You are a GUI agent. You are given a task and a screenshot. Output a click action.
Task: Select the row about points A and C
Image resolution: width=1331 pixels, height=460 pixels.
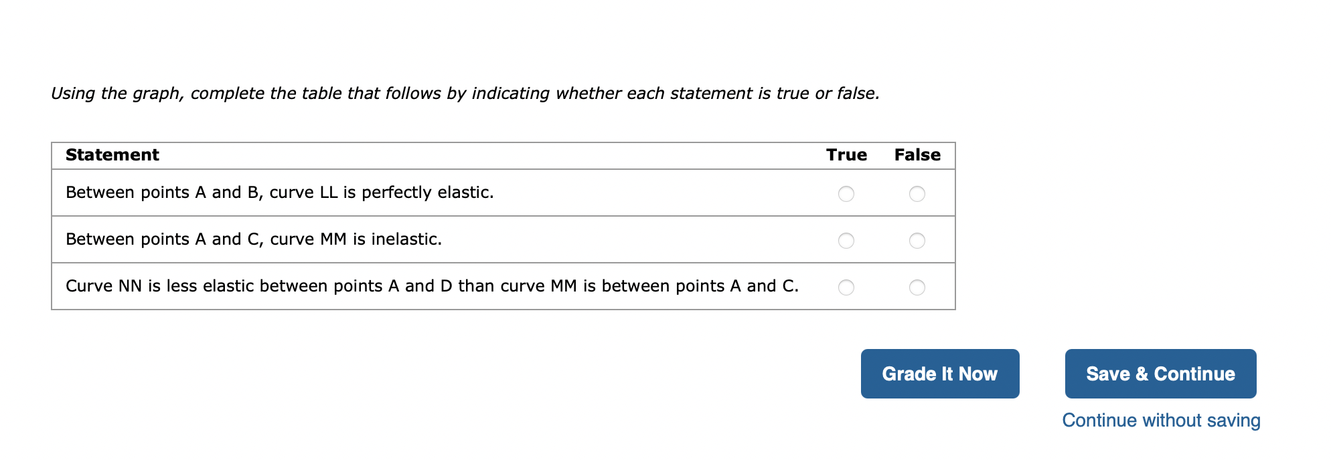pyautogui.click(x=253, y=239)
